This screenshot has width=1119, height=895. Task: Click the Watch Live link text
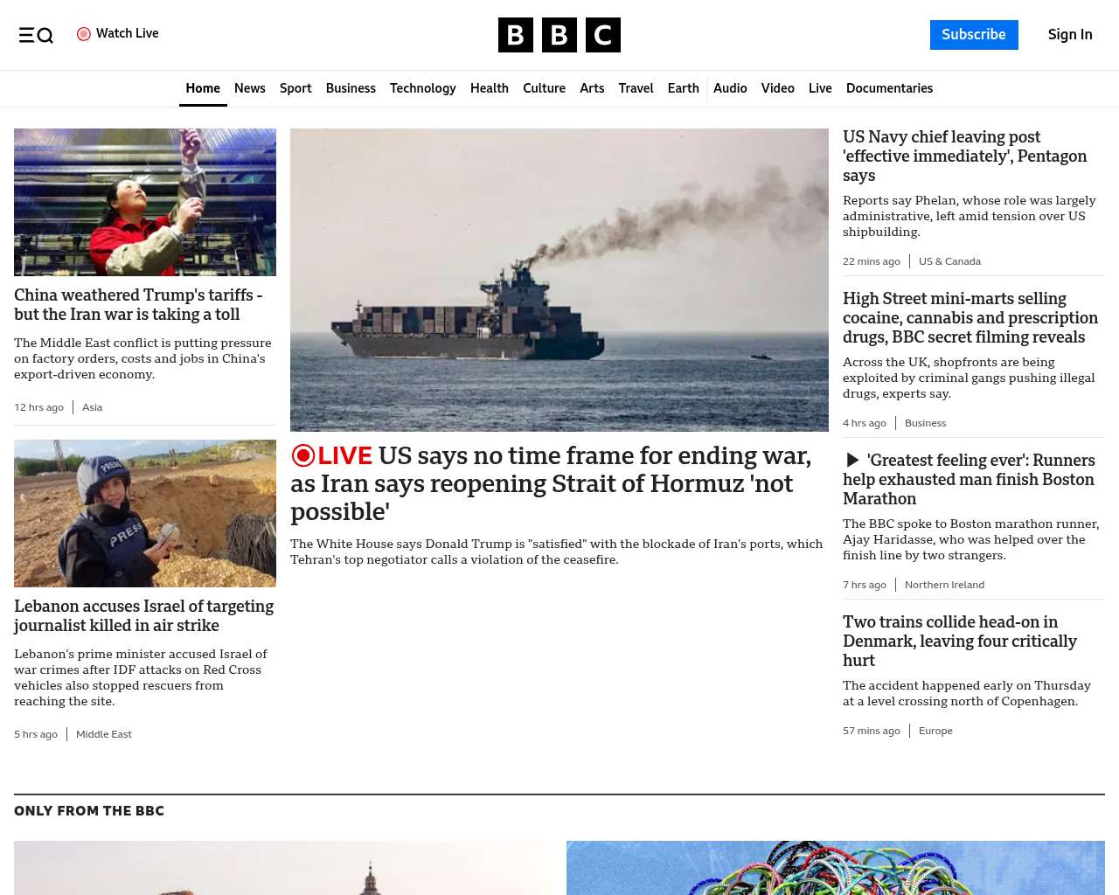click(x=128, y=33)
